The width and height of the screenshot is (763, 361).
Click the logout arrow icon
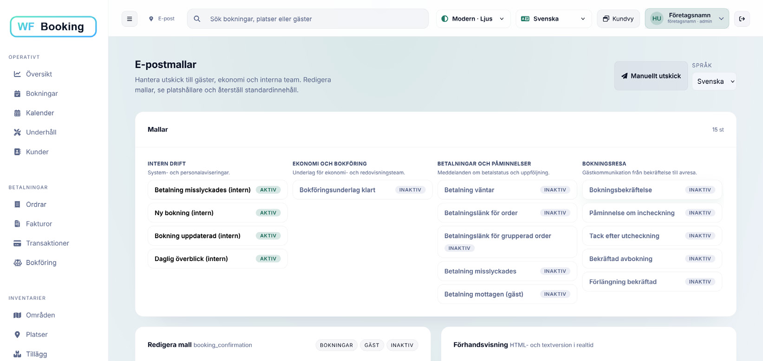[x=742, y=19]
